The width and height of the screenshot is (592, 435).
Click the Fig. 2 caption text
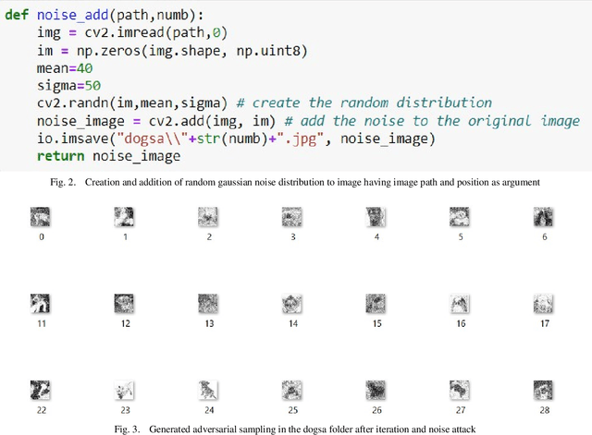pos(295,183)
